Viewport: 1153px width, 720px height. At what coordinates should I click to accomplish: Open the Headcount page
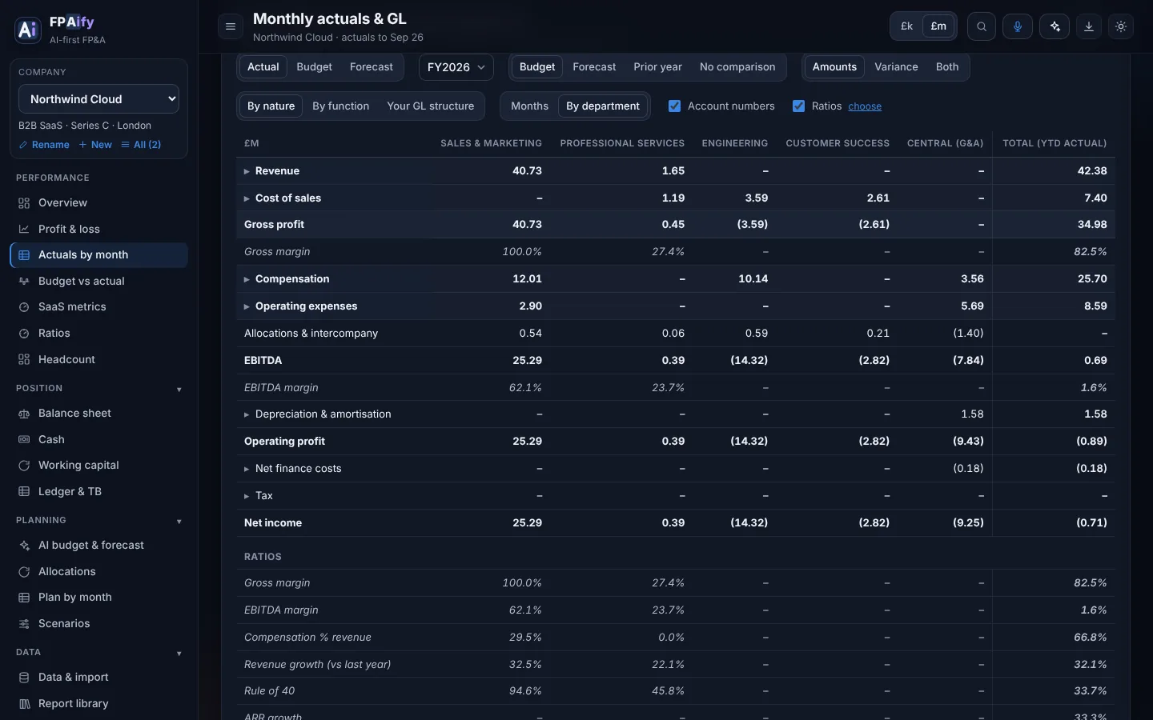[x=99, y=359]
